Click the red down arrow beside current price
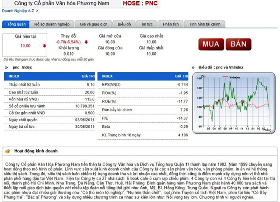280x202 pixels. (45, 46)
